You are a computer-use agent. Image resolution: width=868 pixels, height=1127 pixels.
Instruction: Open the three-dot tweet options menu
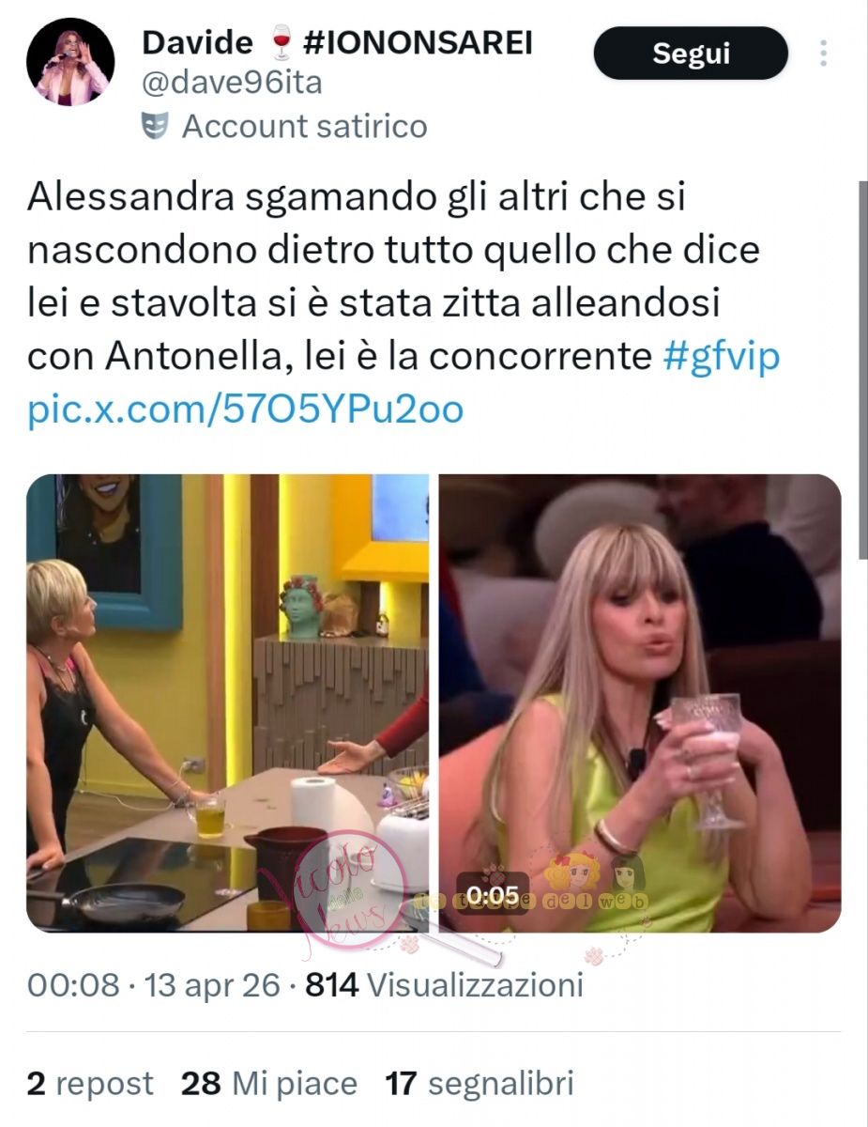pyautogui.click(x=823, y=53)
